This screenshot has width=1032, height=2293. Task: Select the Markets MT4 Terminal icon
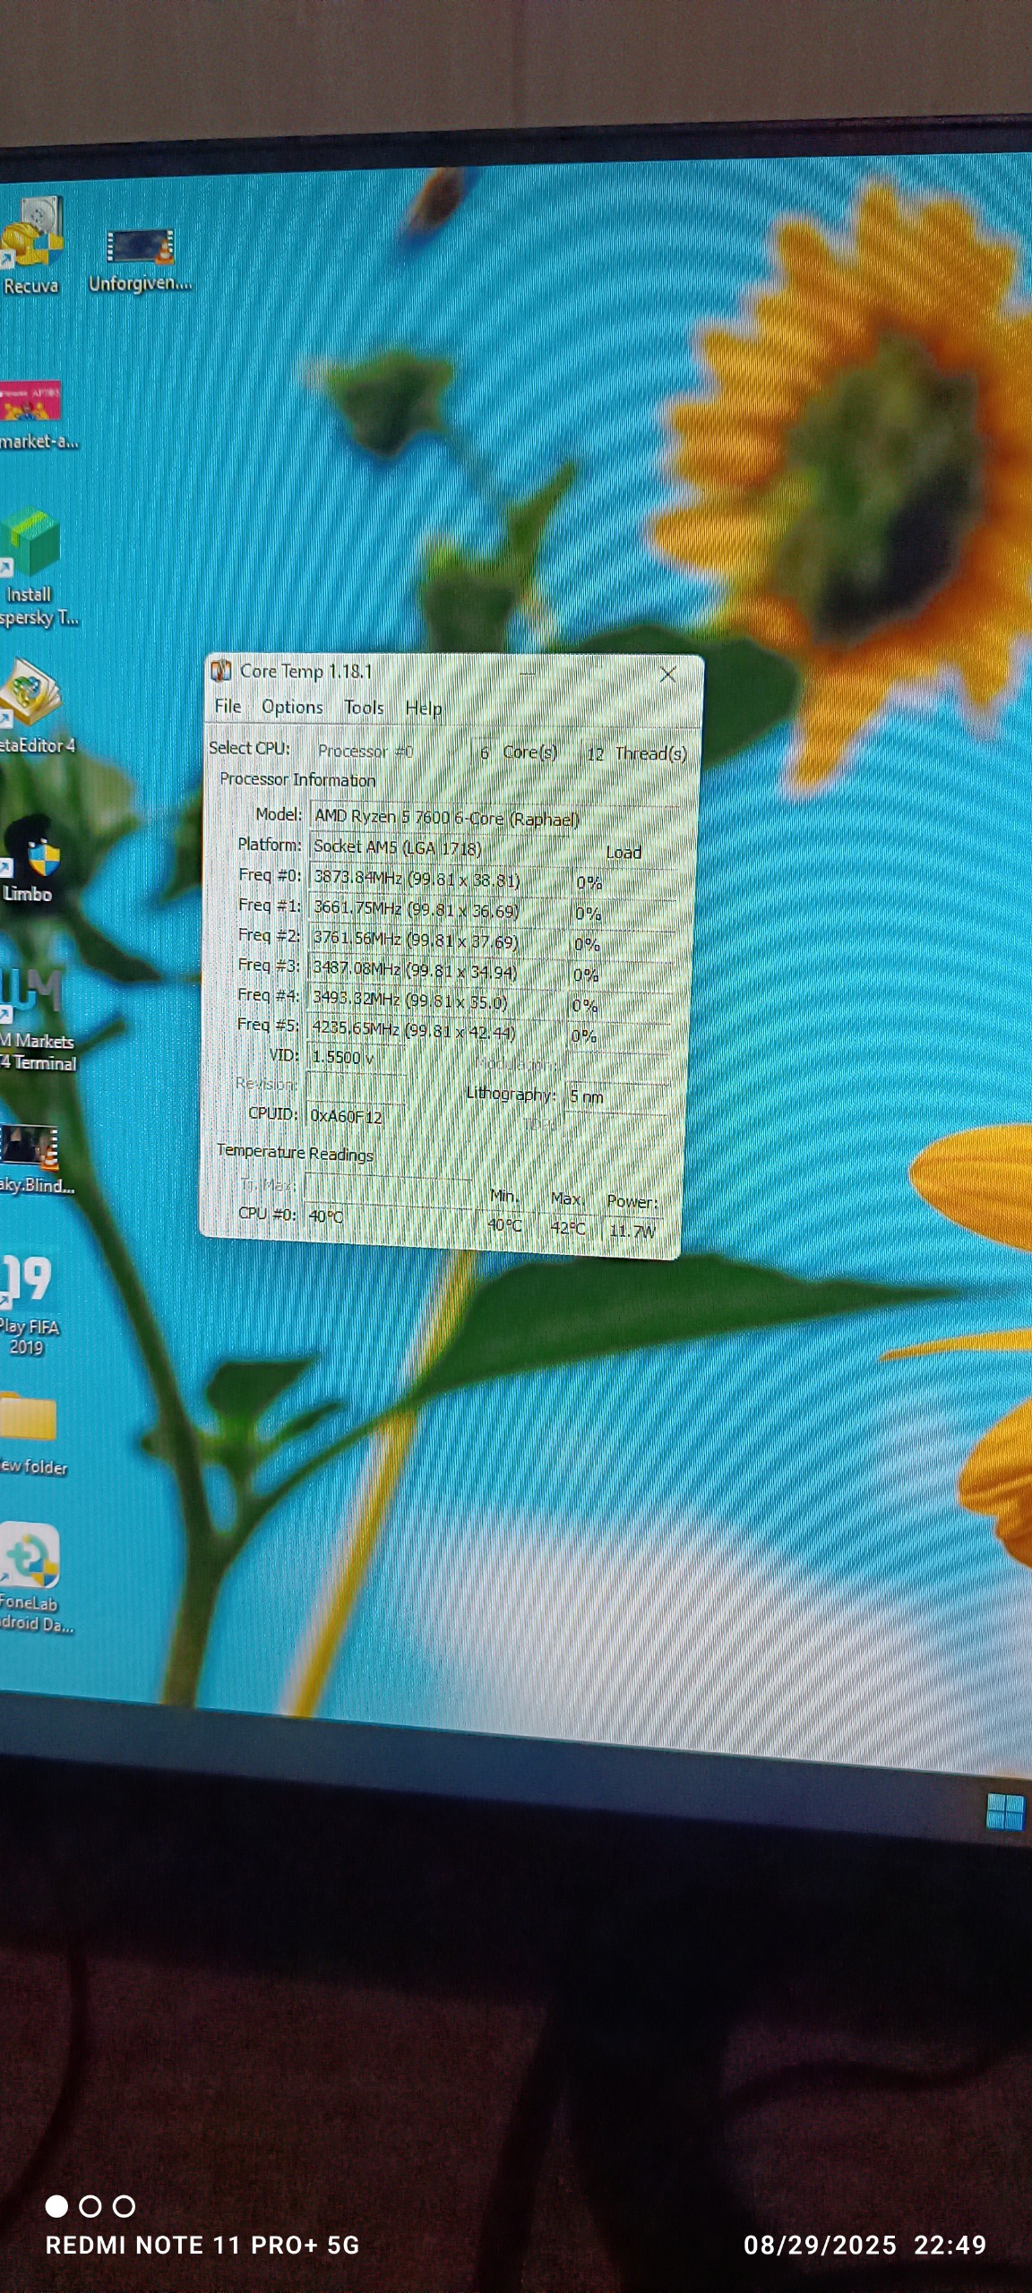(32, 994)
